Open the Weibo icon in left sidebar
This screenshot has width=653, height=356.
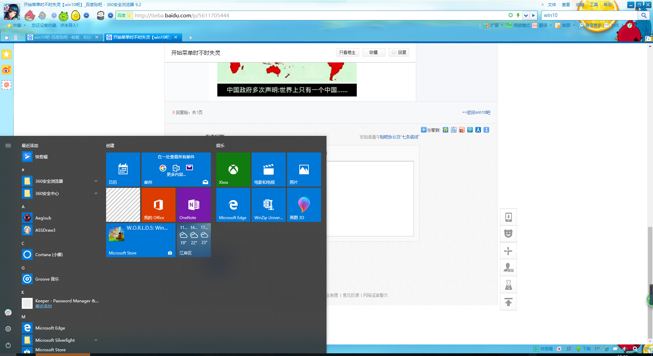coord(6,70)
